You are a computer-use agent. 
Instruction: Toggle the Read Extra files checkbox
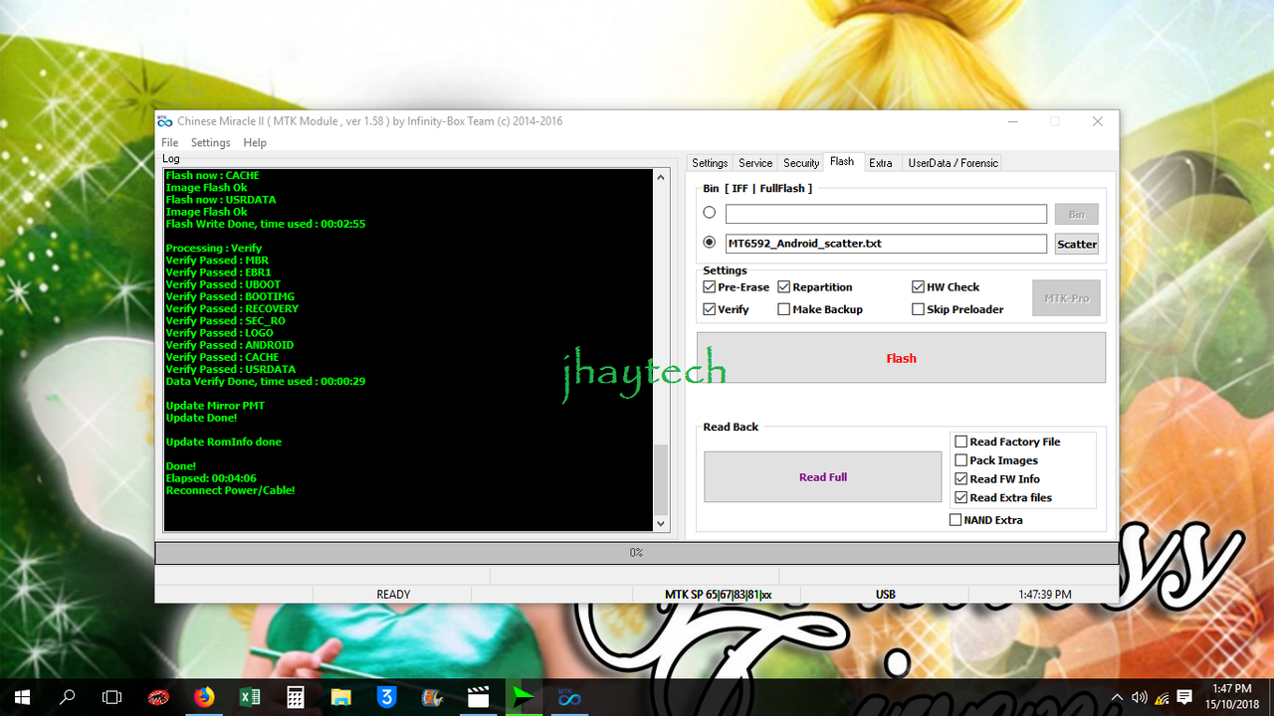click(x=961, y=498)
